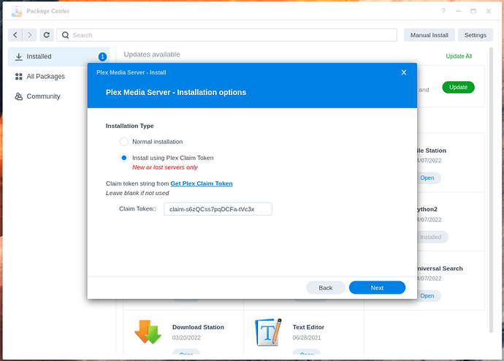Image resolution: width=504 pixels, height=361 pixels.
Task: Click the Text Editor package name
Action: pos(308,327)
